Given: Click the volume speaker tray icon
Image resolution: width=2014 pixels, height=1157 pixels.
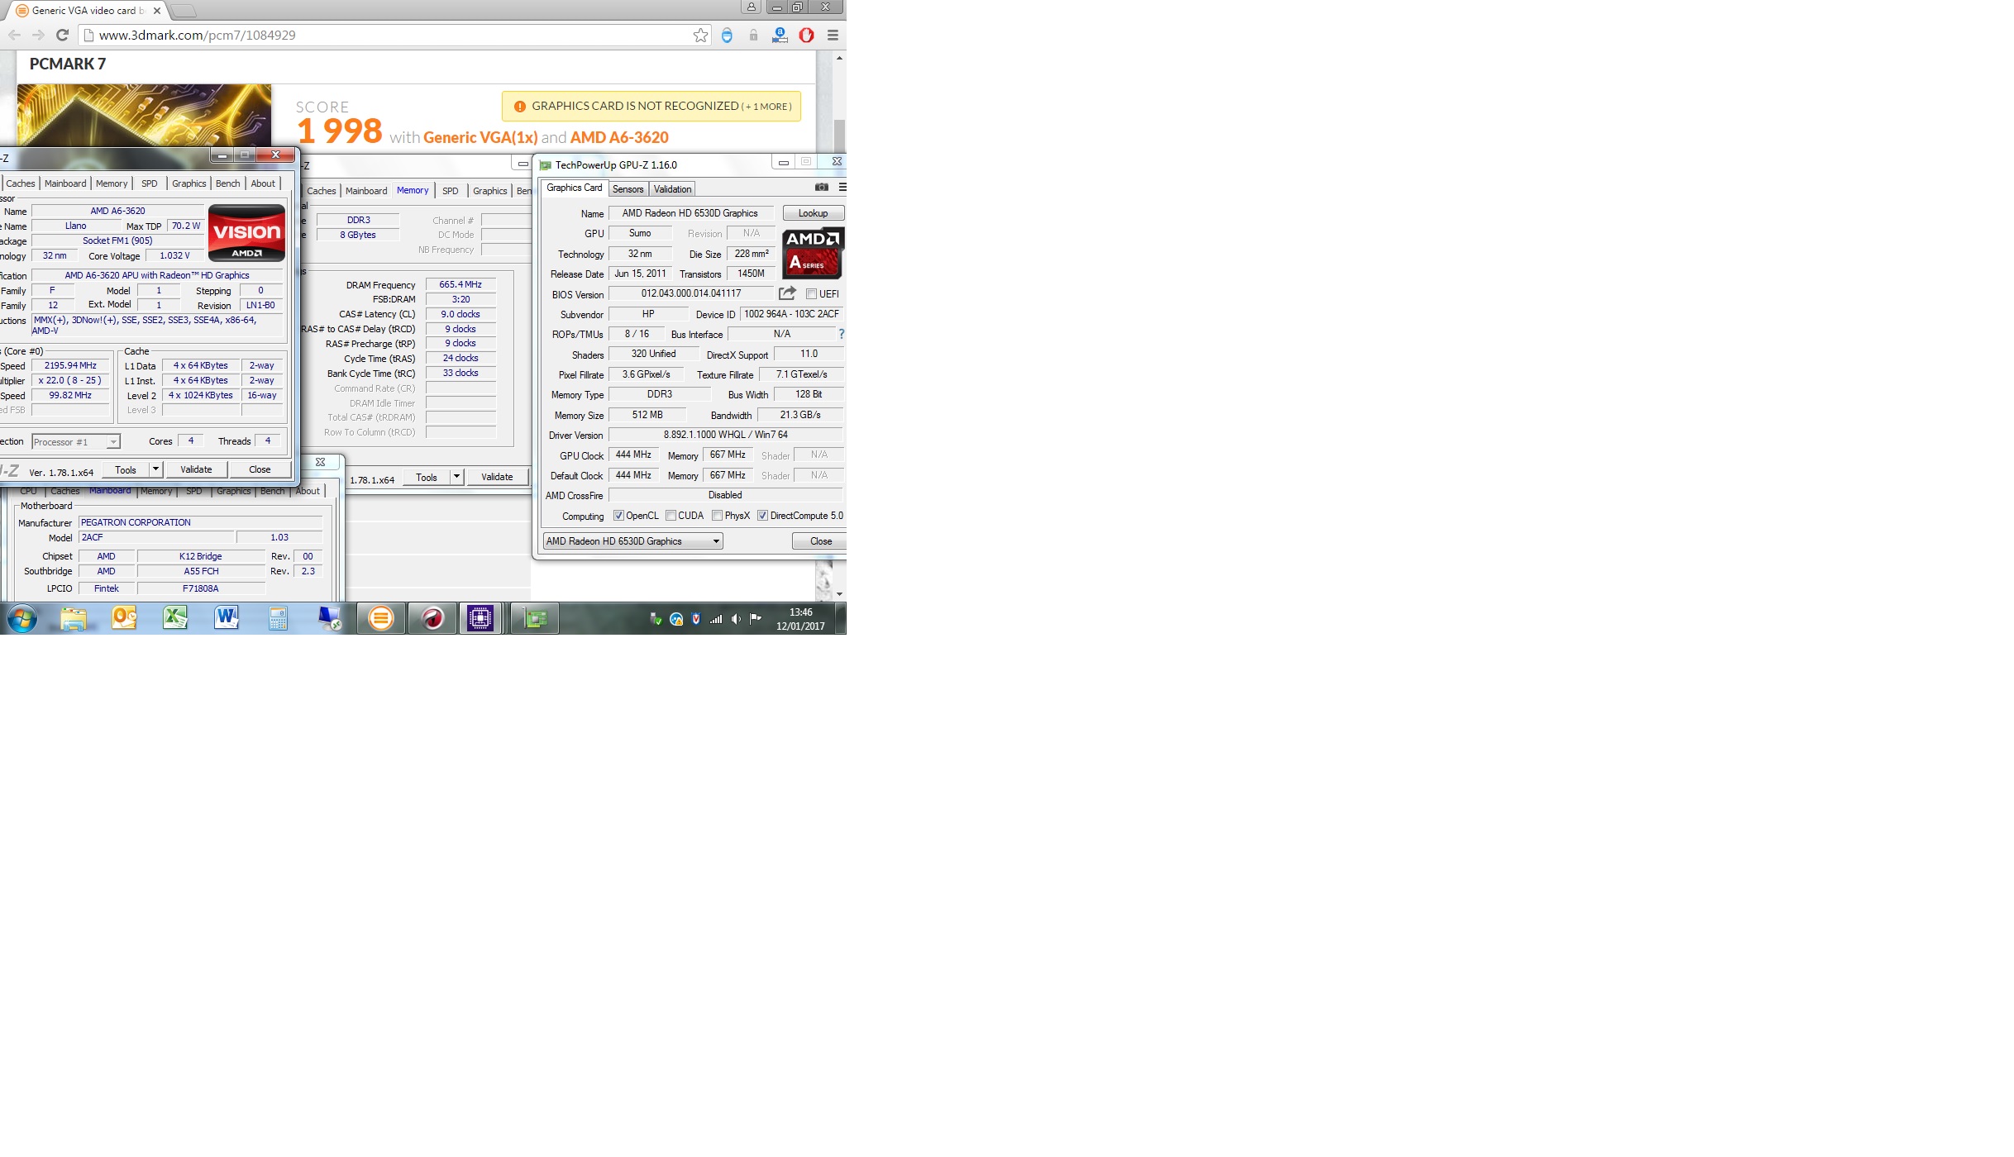Looking at the screenshot, I should 736,619.
